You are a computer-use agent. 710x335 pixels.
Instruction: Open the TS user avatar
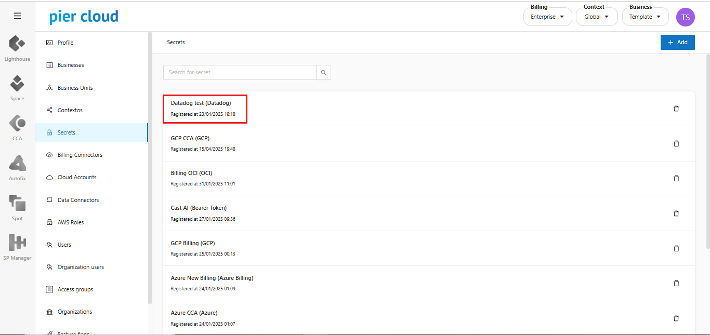click(685, 17)
